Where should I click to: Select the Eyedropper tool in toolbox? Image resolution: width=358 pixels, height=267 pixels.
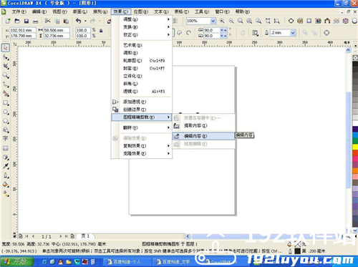click(x=6, y=166)
